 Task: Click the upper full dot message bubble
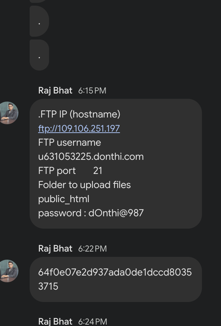(x=39, y=22)
